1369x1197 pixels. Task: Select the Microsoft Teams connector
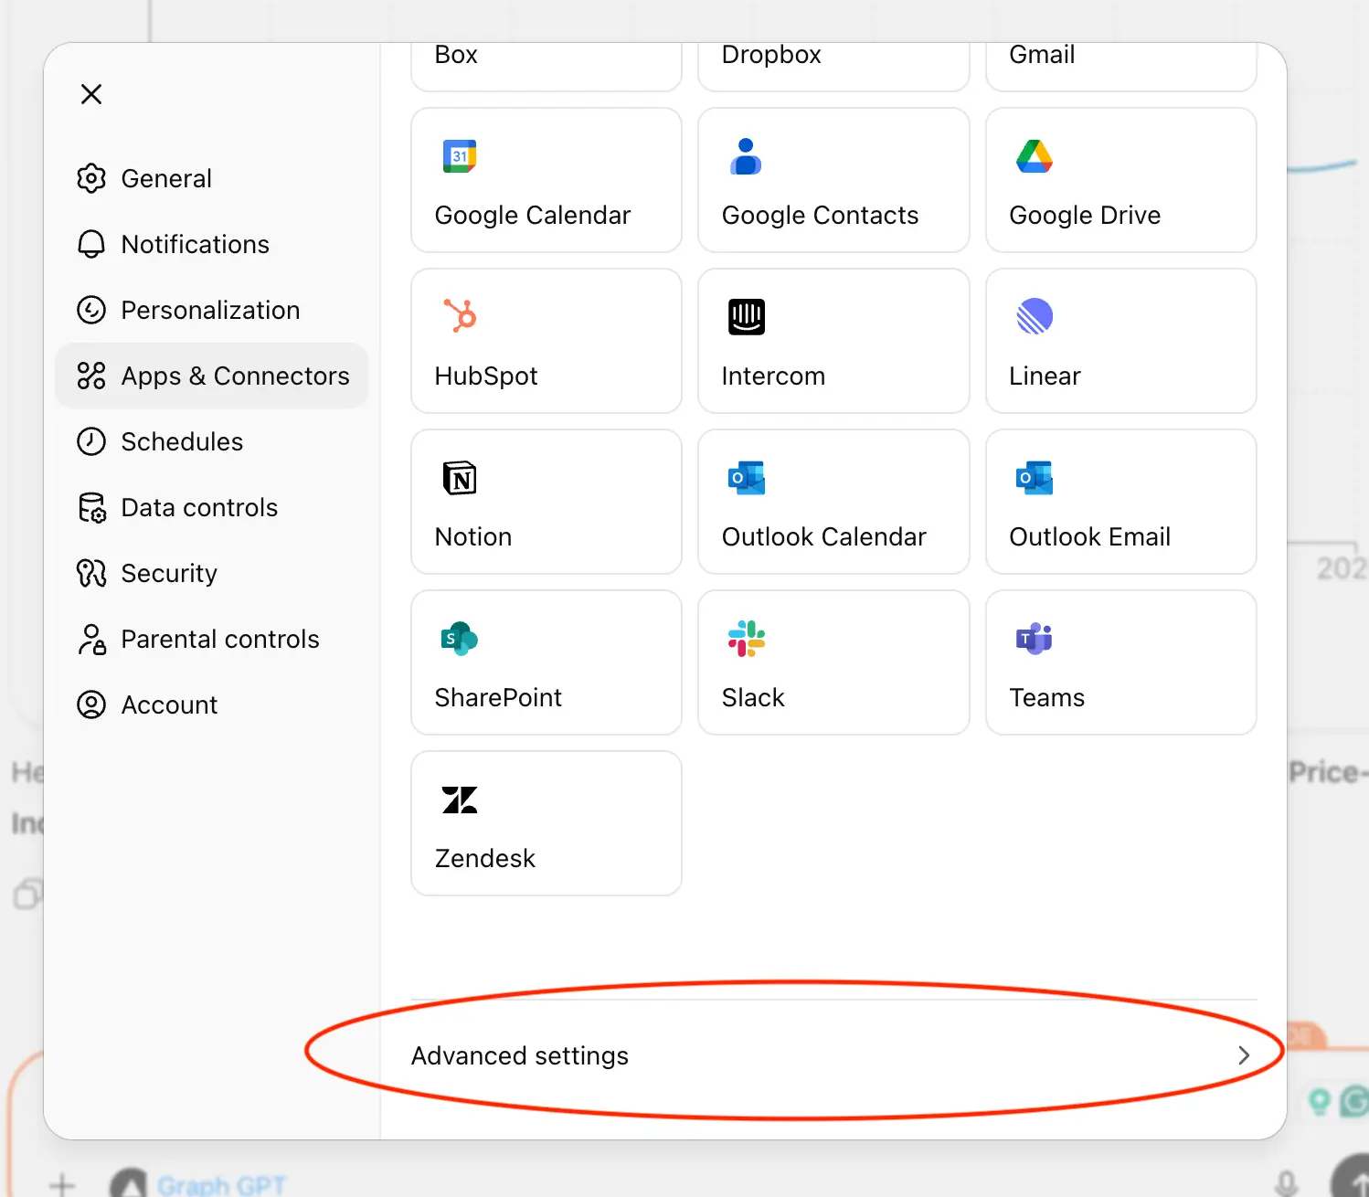(x=1120, y=662)
